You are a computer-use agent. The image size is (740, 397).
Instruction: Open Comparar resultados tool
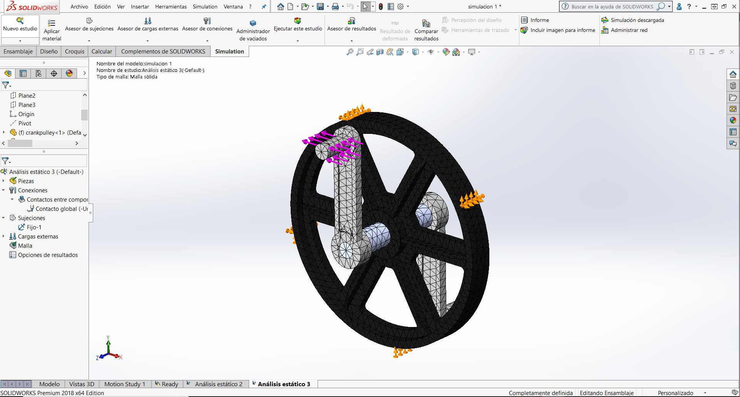pos(426,31)
